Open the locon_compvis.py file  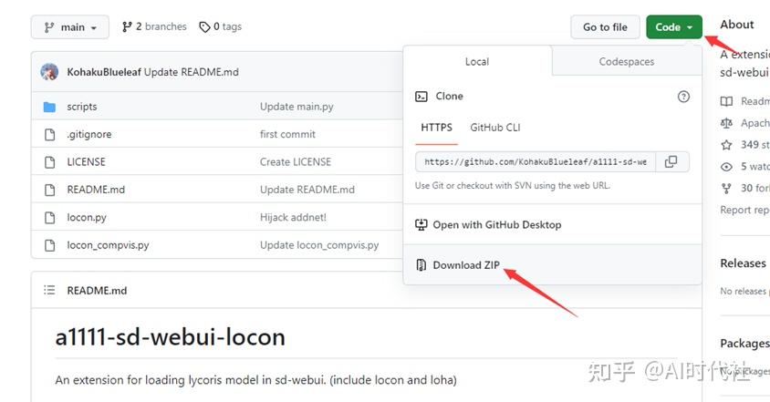point(108,245)
